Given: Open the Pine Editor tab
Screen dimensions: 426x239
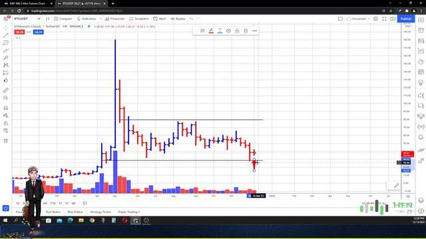Looking at the screenshot, I should (x=75, y=212).
